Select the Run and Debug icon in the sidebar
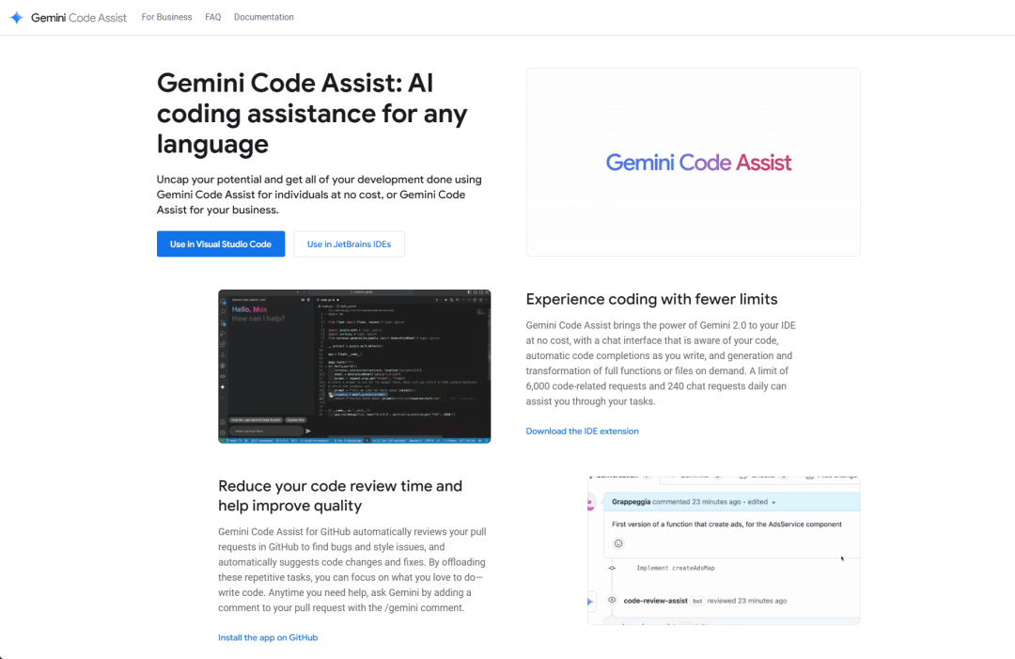The width and height of the screenshot is (1015, 659). pos(223,334)
